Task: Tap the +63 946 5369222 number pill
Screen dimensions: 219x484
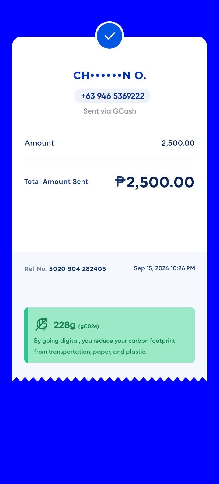Action: coord(113,96)
